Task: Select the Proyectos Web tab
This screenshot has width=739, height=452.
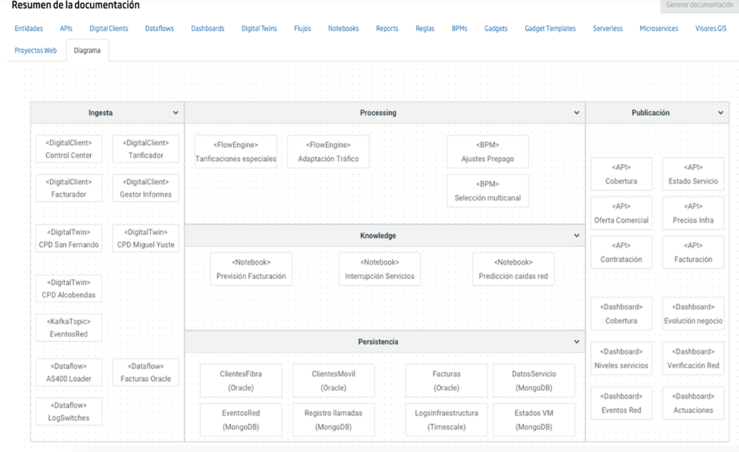Action: point(35,51)
